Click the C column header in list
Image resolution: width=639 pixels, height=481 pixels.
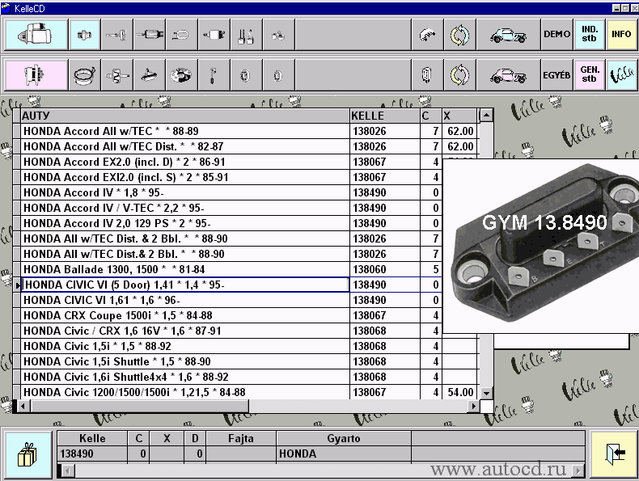pyautogui.click(x=431, y=116)
